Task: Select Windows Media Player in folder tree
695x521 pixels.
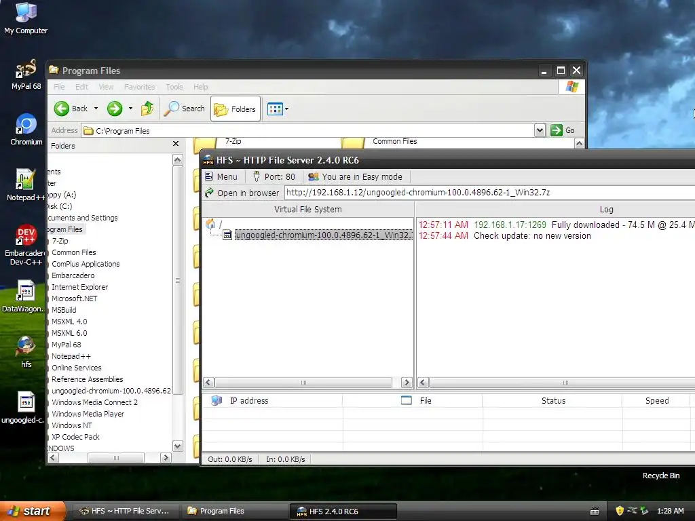Action: coord(88,413)
